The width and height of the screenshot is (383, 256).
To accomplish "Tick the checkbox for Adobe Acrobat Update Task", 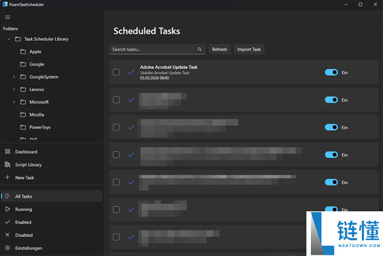I will pos(116,72).
